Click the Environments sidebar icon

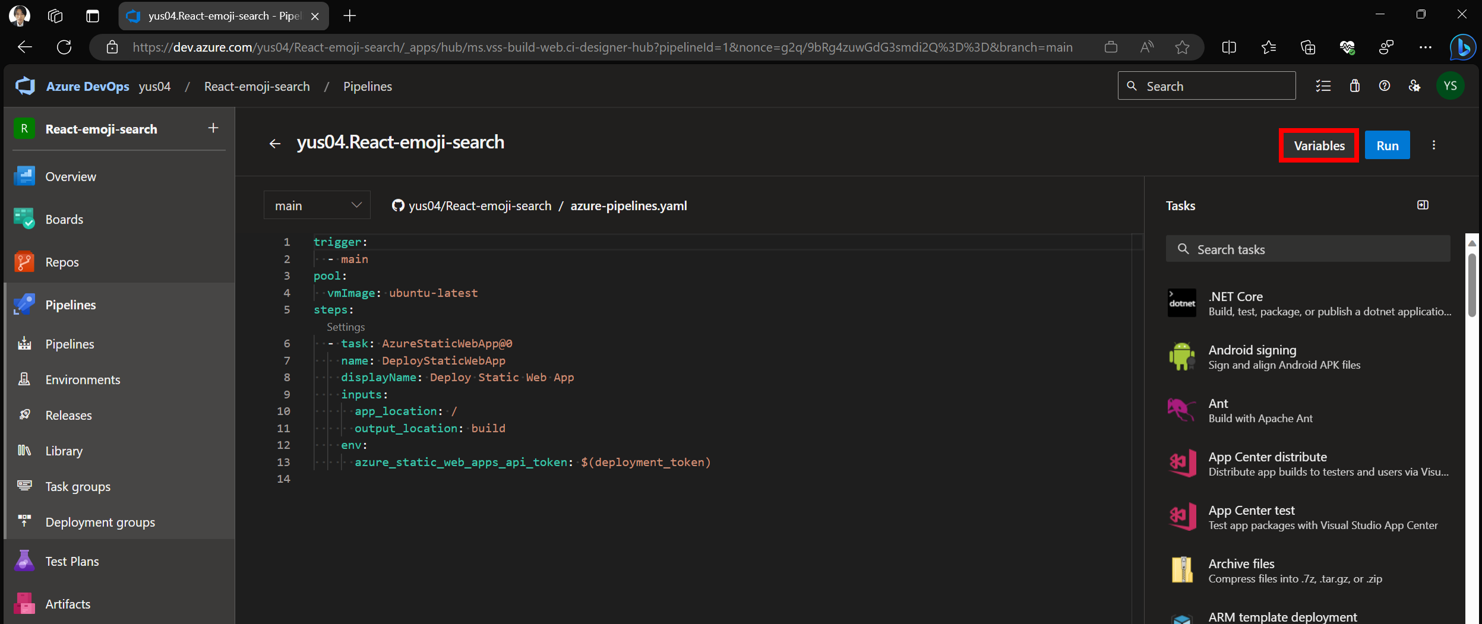click(24, 379)
